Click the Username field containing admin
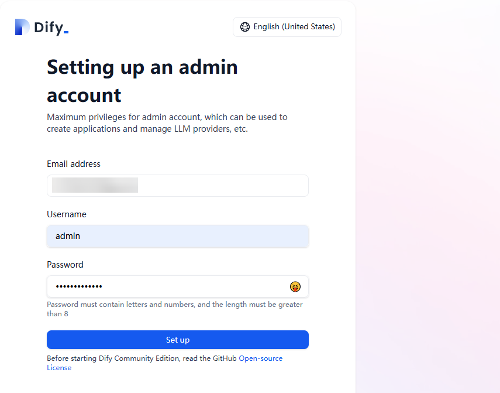Screen dimensions: 500x393 (x=178, y=236)
